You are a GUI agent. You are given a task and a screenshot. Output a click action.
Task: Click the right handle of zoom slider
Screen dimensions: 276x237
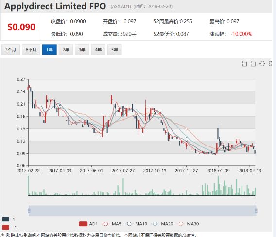coord(256,211)
